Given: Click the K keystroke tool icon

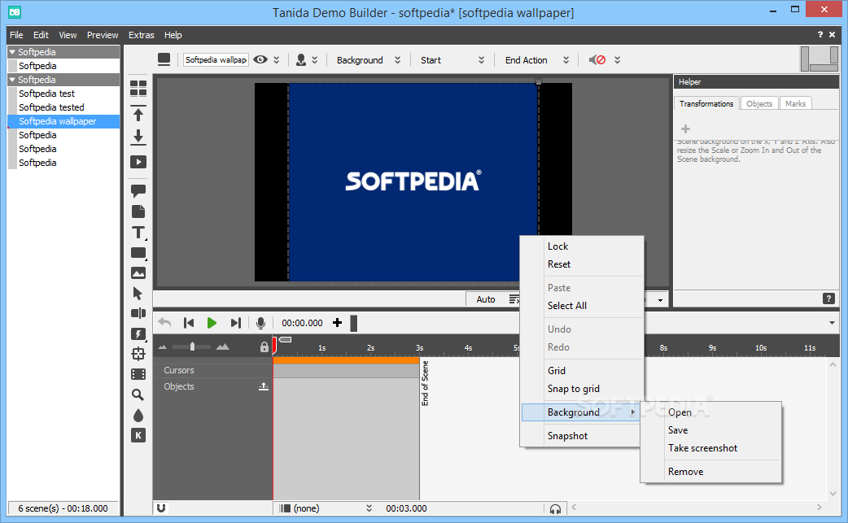Looking at the screenshot, I should click(x=138, y=435).
